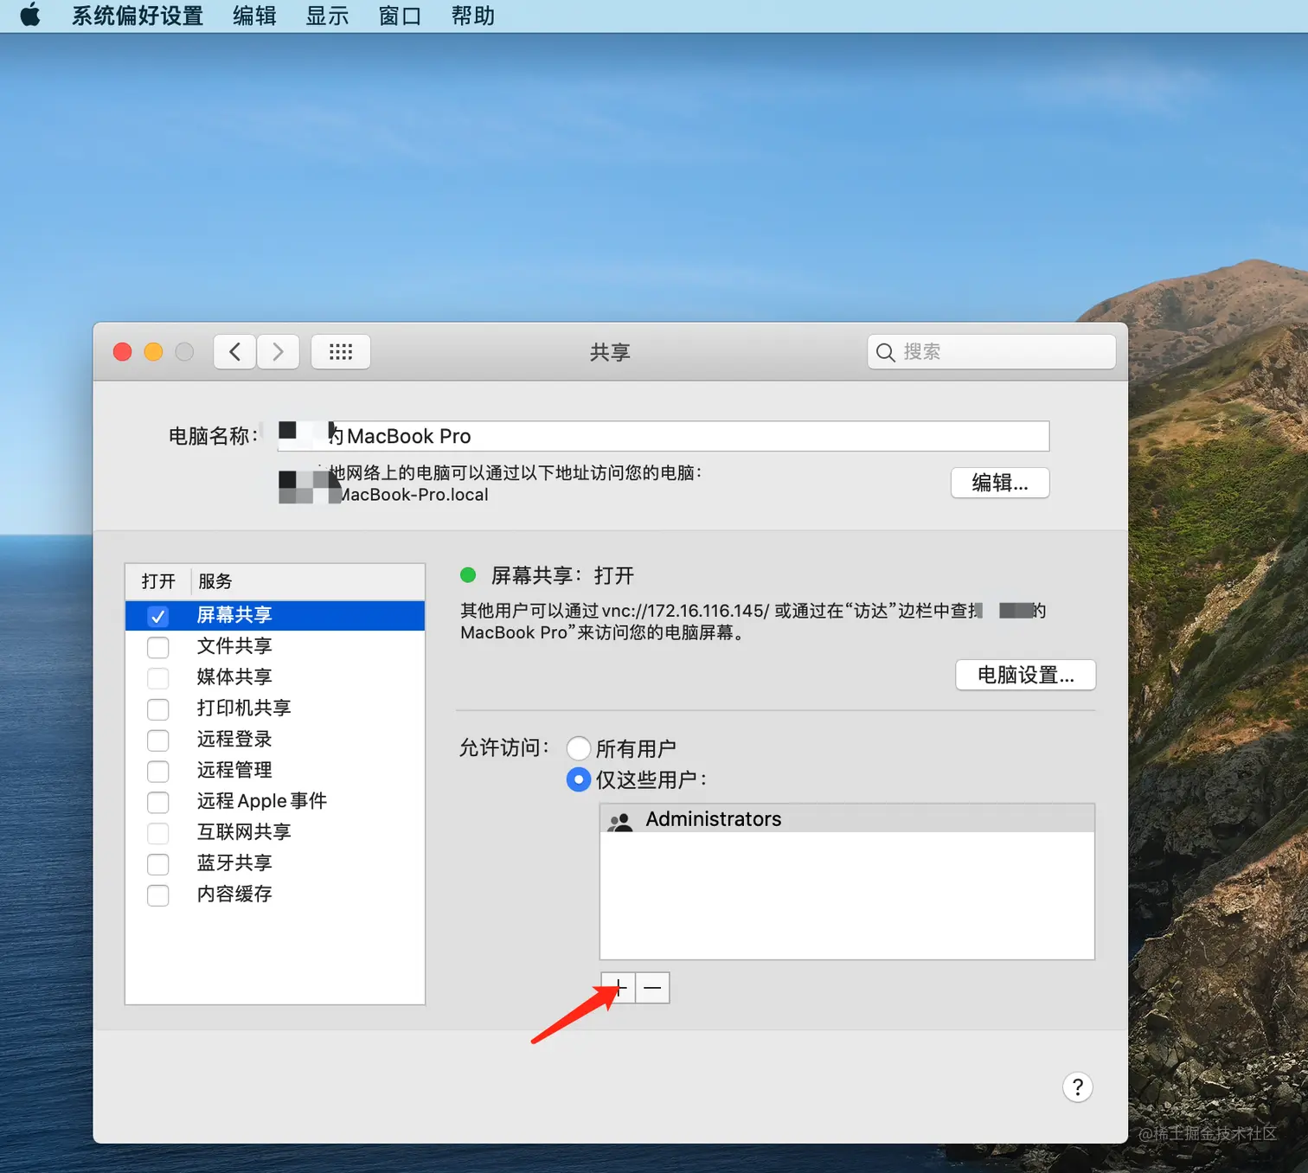Go back with the left chevron button
This screenshot has width=1308, height=1173.
pyautogui.click(x=234, y=352)
